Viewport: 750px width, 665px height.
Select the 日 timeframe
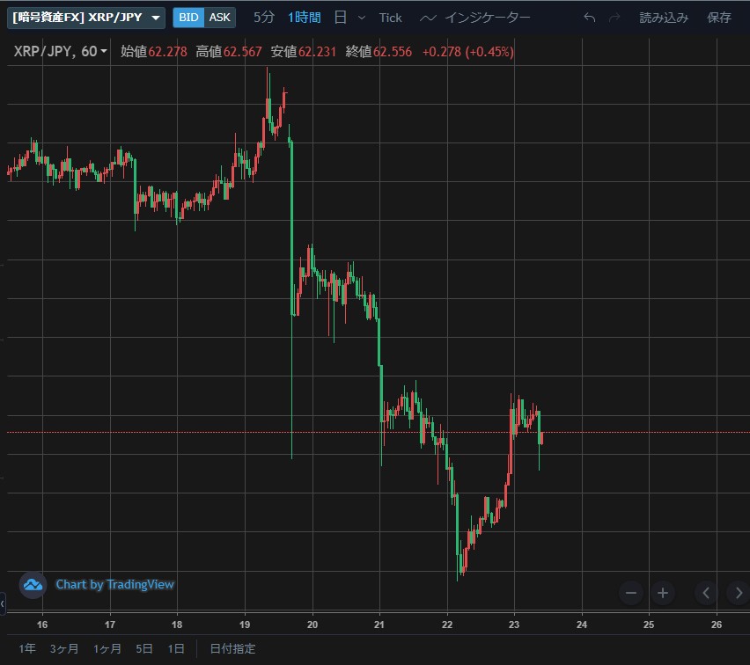coord(340,18)
